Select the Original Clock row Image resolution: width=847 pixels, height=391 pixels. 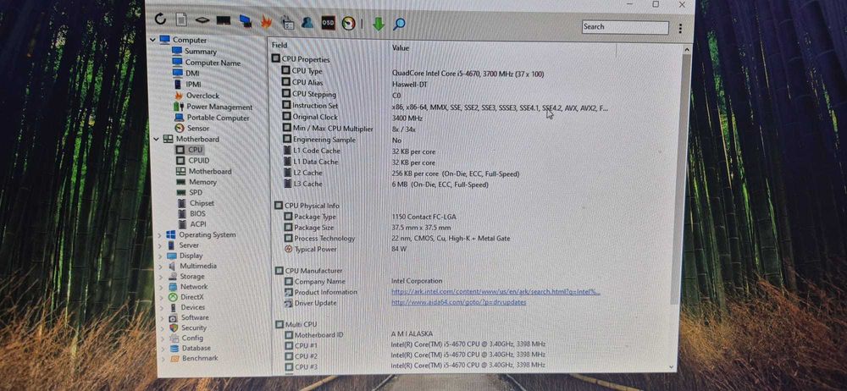(x=352, y=117)
